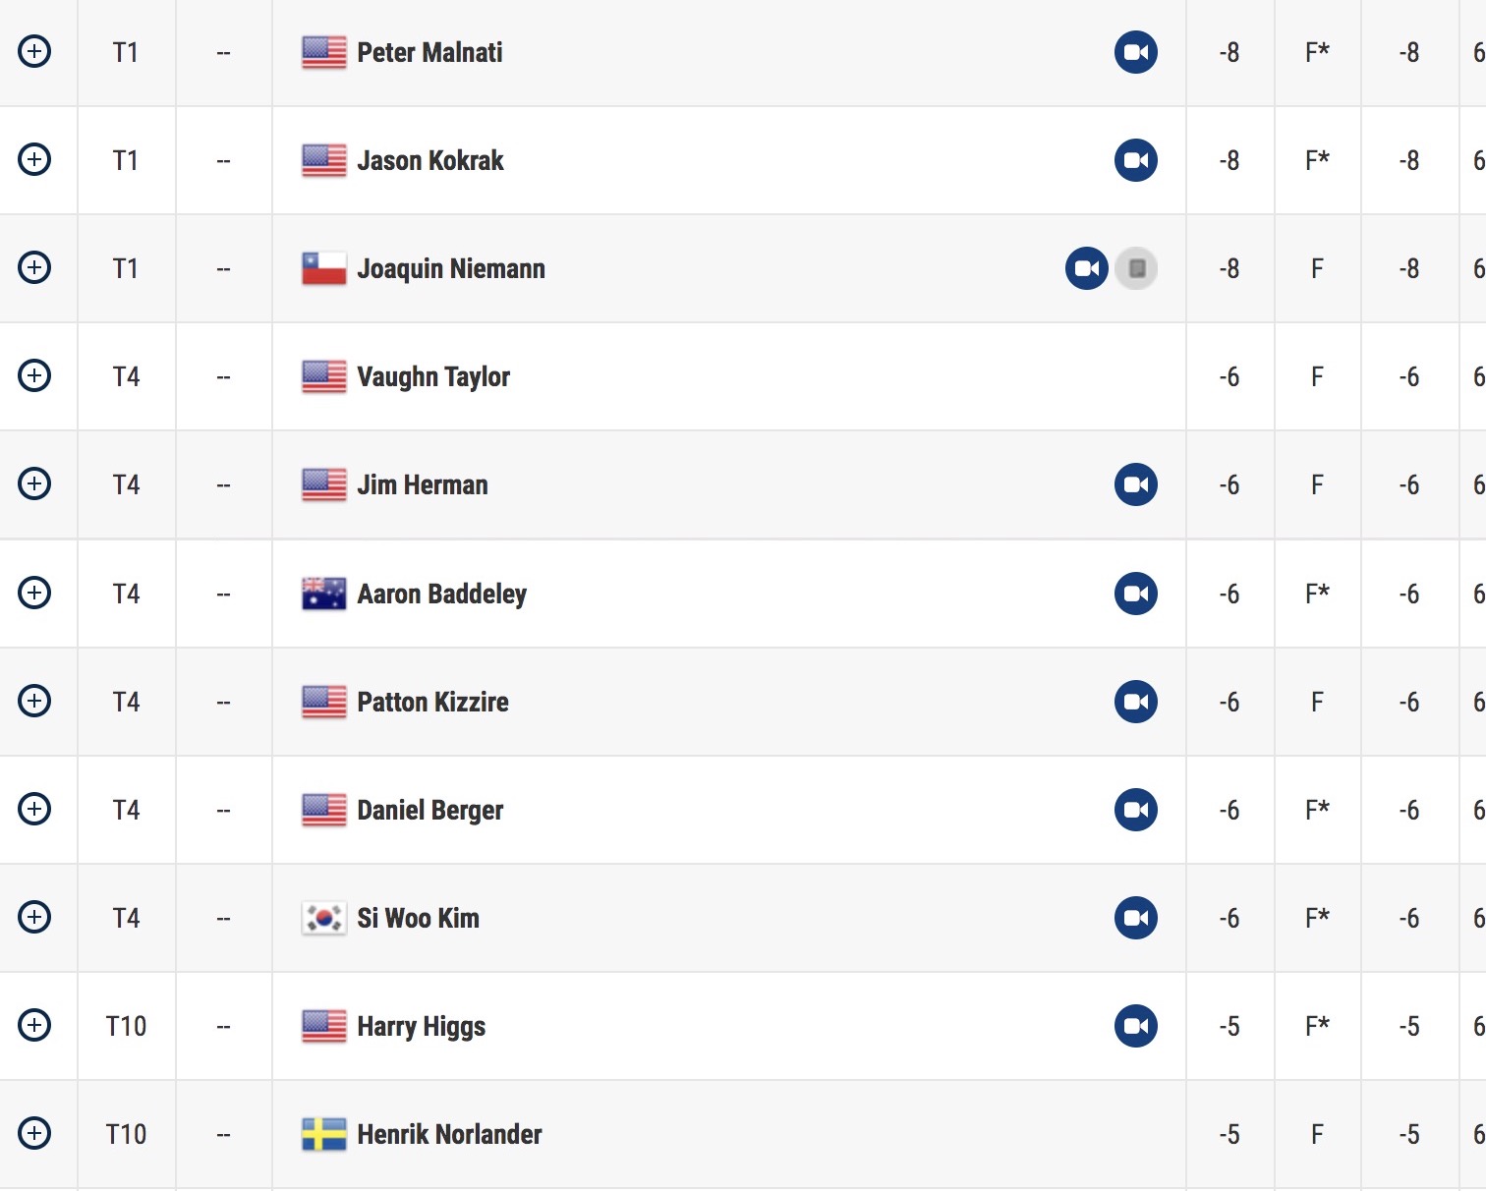Select Daniel Berger's total score cell
1486x1191 pixels.
click(x=1229, y=810)
